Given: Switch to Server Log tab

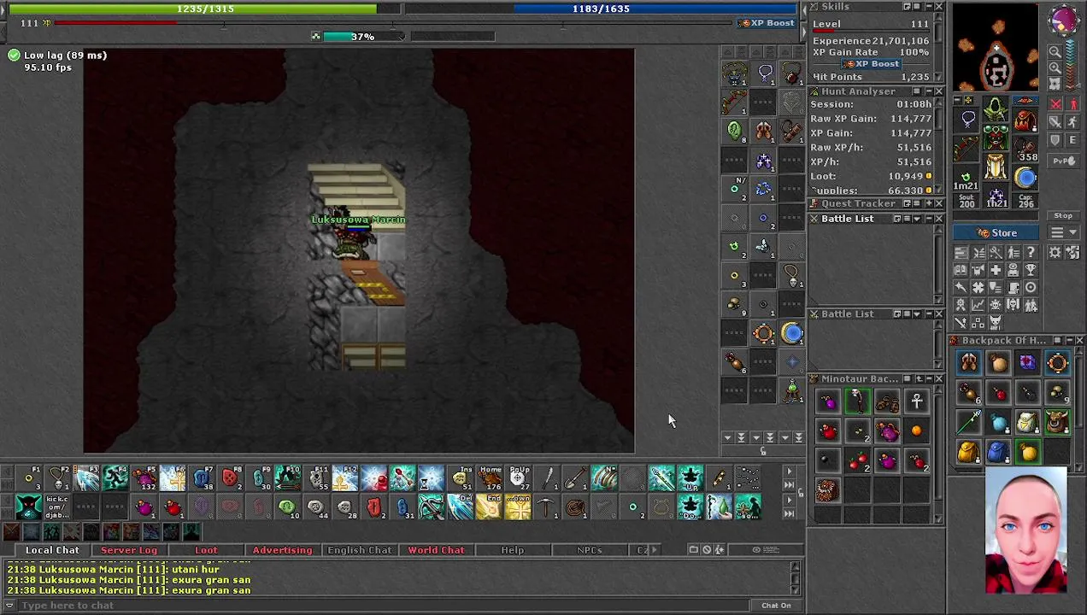Looking at the screenshot, I should (129, 550).
